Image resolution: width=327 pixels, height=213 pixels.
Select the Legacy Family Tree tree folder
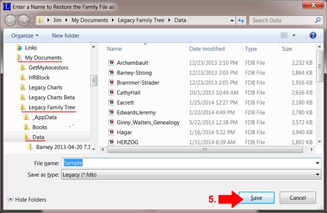coord(52,107)
